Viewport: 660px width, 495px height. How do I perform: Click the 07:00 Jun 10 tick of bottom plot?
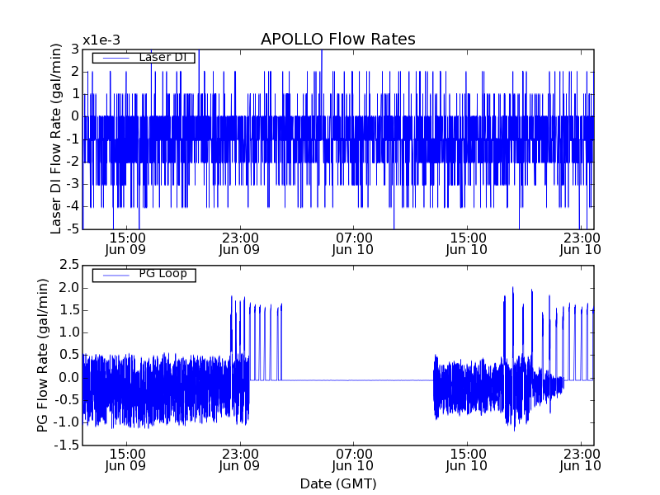coord(353,460)
